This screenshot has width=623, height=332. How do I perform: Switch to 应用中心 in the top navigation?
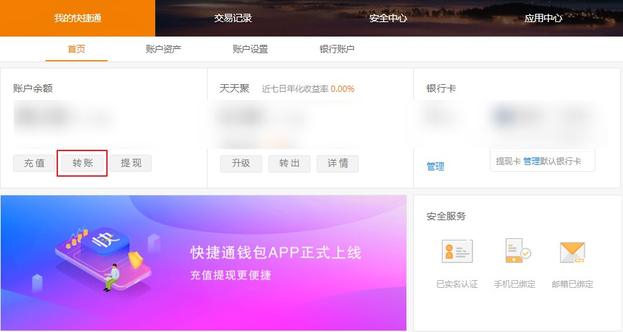click(x=544, y=18)
